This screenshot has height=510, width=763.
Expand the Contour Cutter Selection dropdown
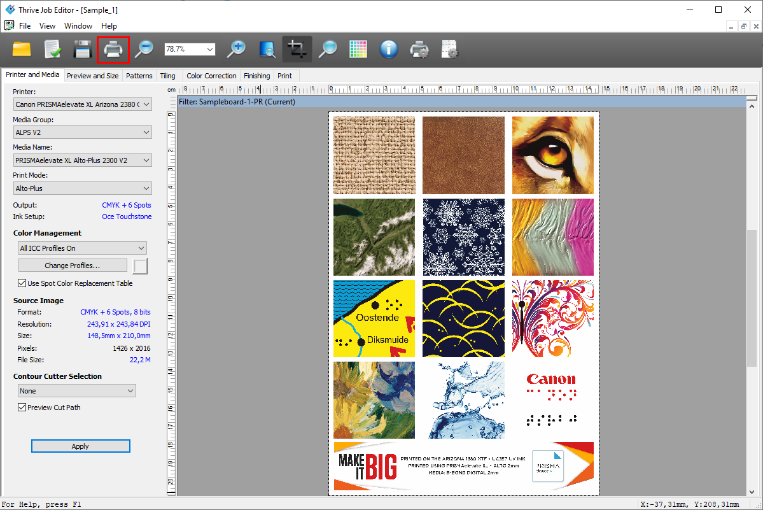[77, 391]
